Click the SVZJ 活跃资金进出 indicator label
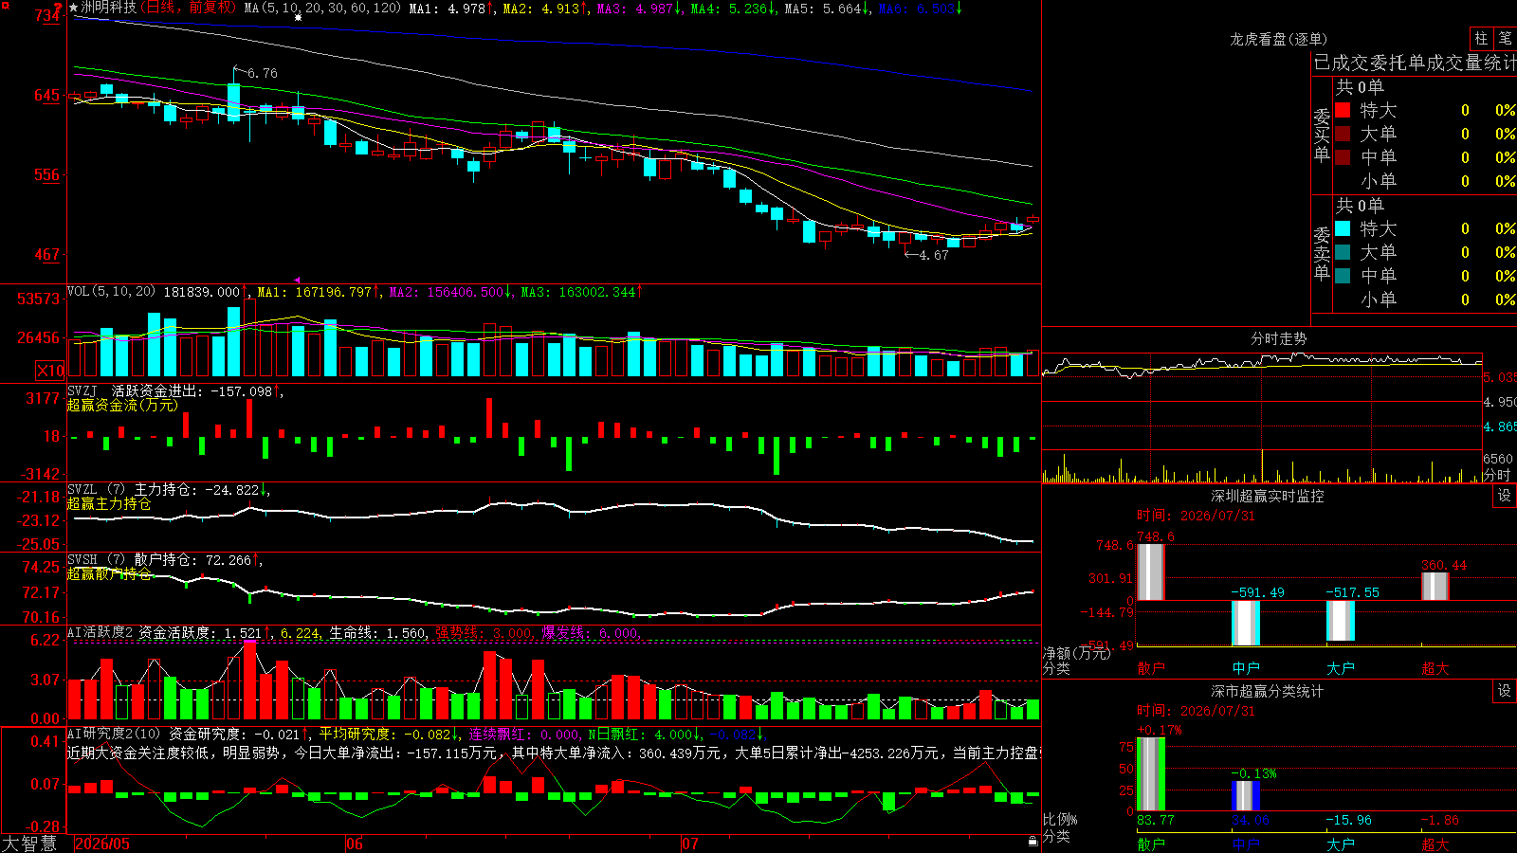This screenshot has width=1517, height=853. pos(174,390)
